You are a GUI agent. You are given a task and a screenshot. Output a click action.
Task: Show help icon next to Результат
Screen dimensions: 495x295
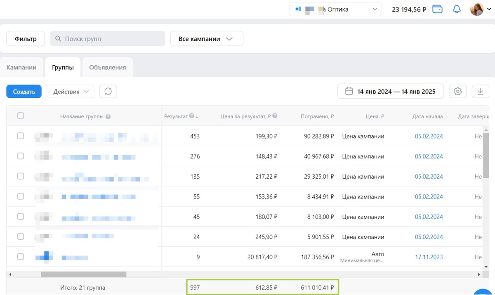[191, 116]
